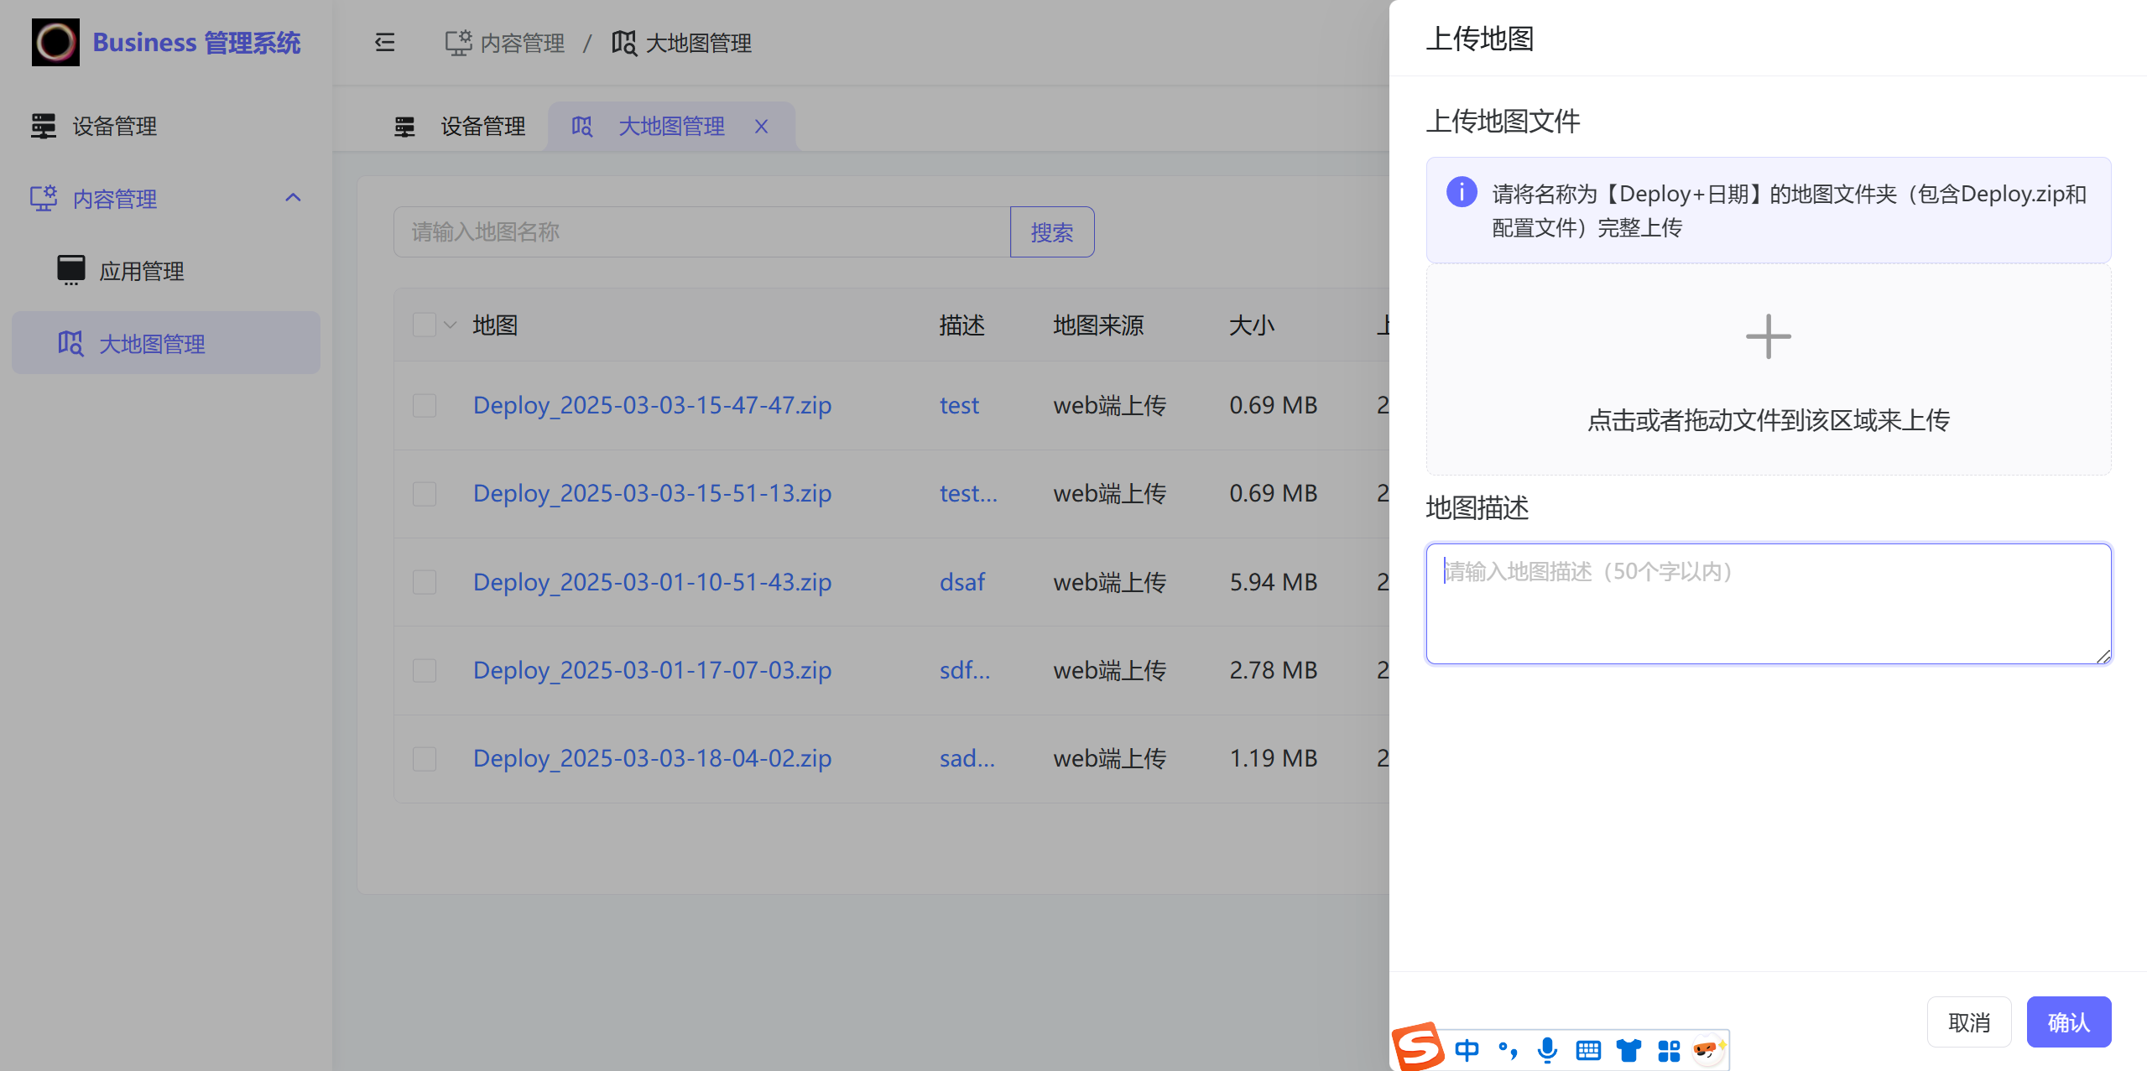Open the Sogou toolbox grid icon
Screen dimensions: 2147x1071
1670,1049
